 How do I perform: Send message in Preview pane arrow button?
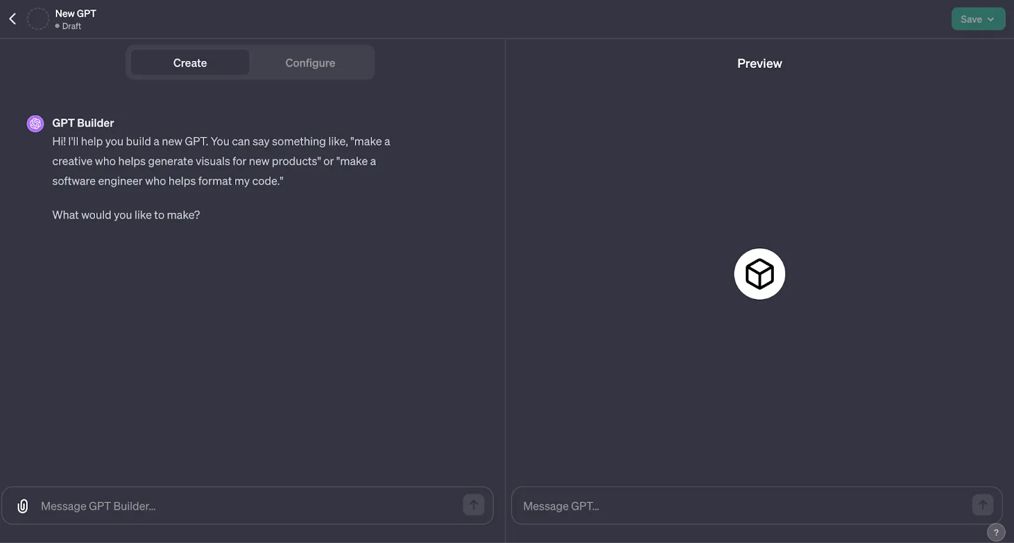[983, 505]
